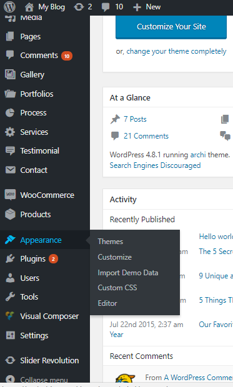Open the Slider Revolution menu label
233x387 pixels.
tap(49, 360)
